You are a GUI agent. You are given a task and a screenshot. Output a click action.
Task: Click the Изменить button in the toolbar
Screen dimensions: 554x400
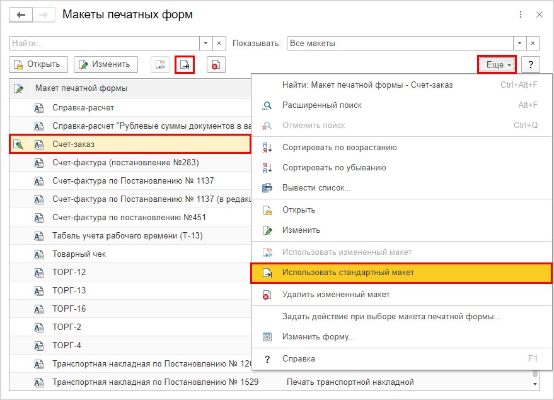coord(106,65)
